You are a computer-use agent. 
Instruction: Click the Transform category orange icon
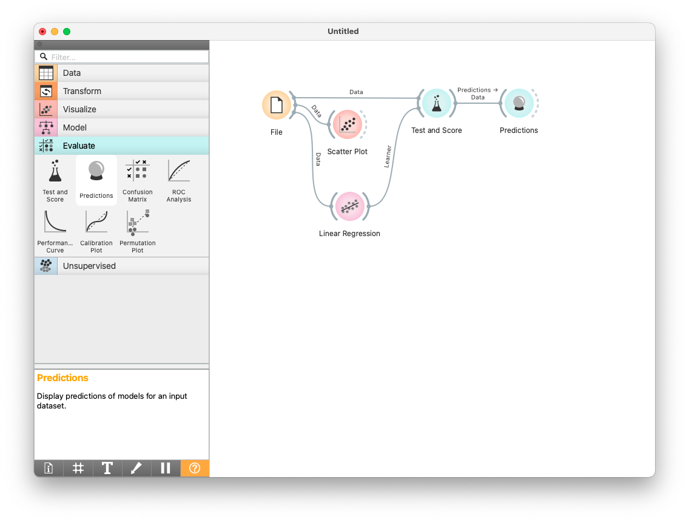pos(45,91)
